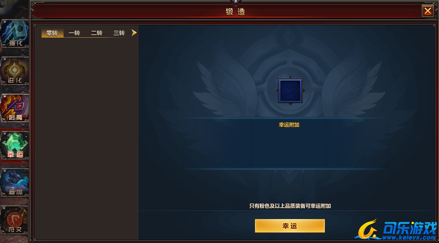Click the yellow 幸运 button
The height and width of the screenshot is (243, 439).
point(290,226)
